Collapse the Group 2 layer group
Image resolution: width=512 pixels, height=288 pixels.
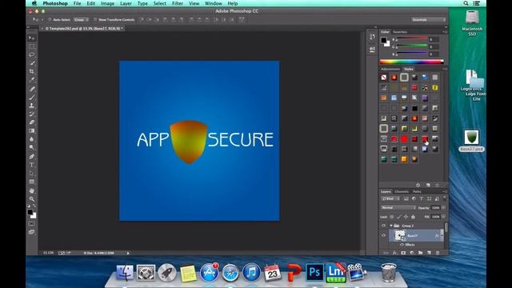point(391,226)
